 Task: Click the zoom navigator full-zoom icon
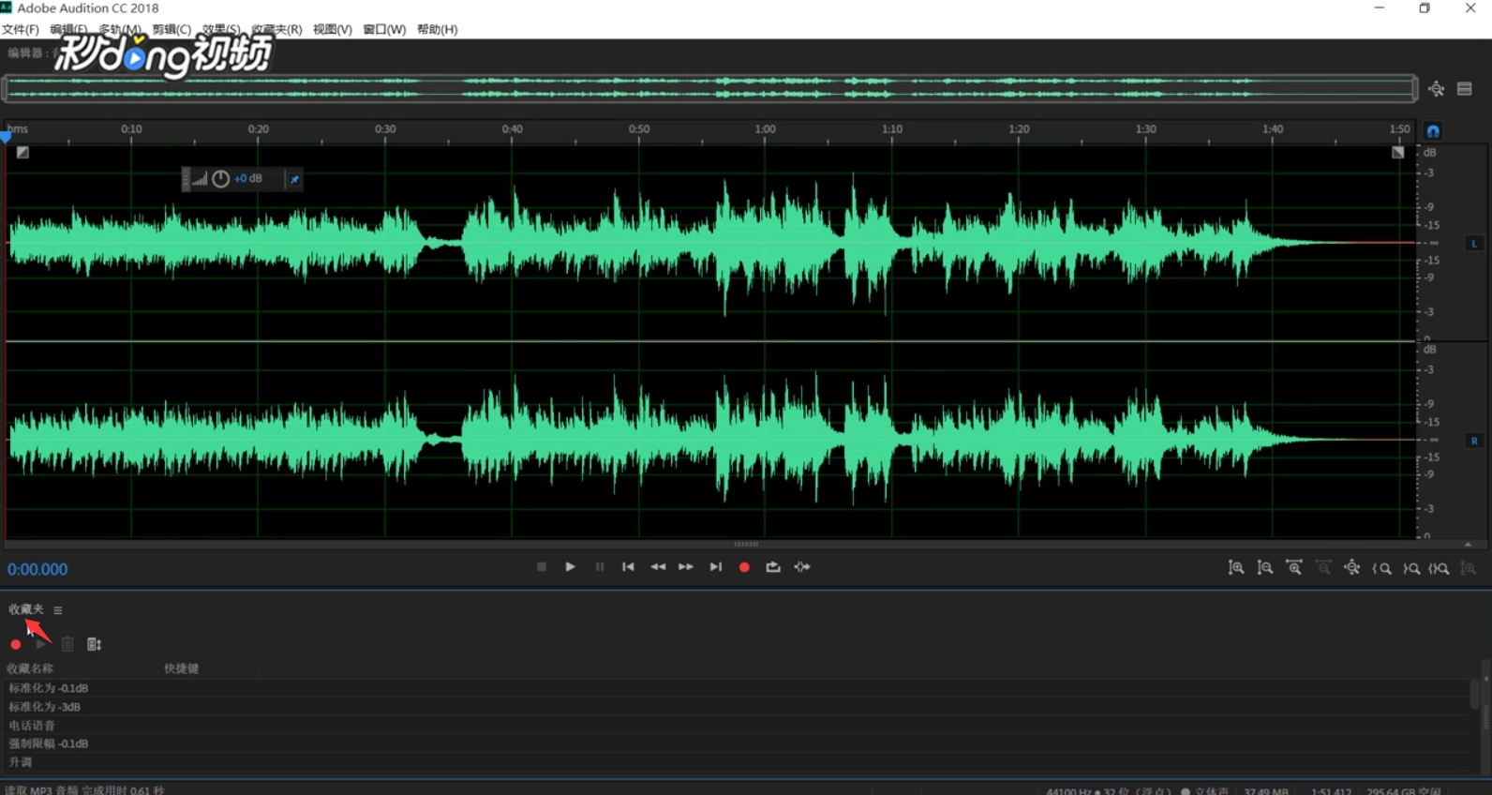pyautogui.click(x=1437, y=89)
